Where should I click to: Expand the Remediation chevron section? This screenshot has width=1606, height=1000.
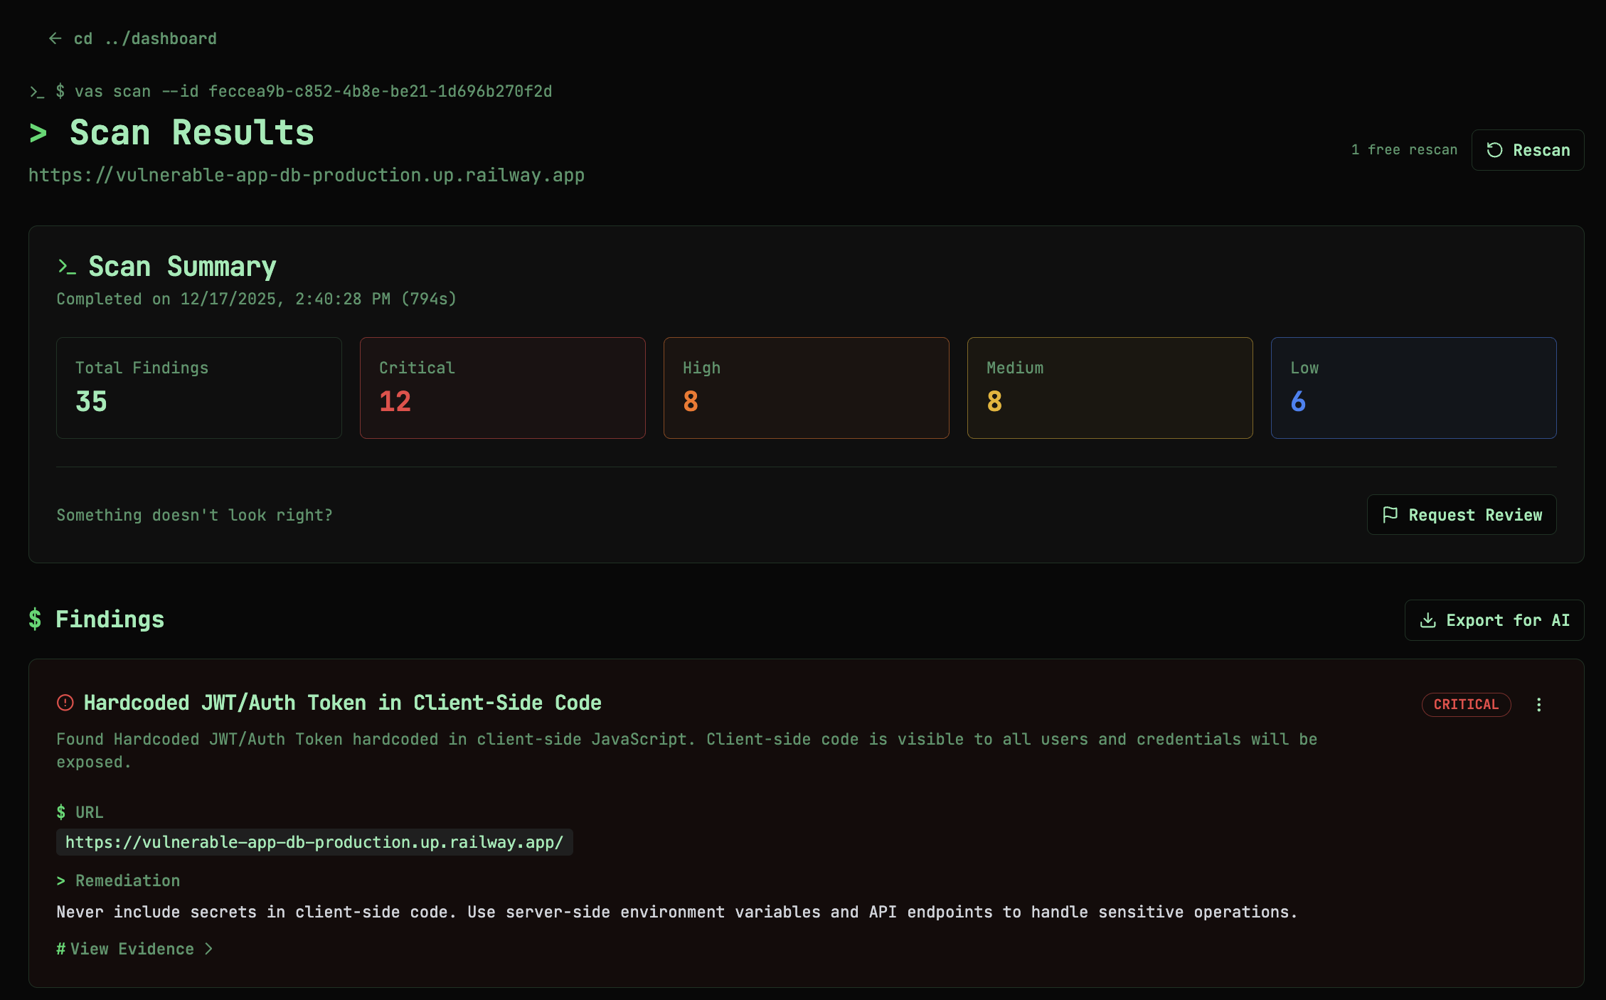pos(63,881)
